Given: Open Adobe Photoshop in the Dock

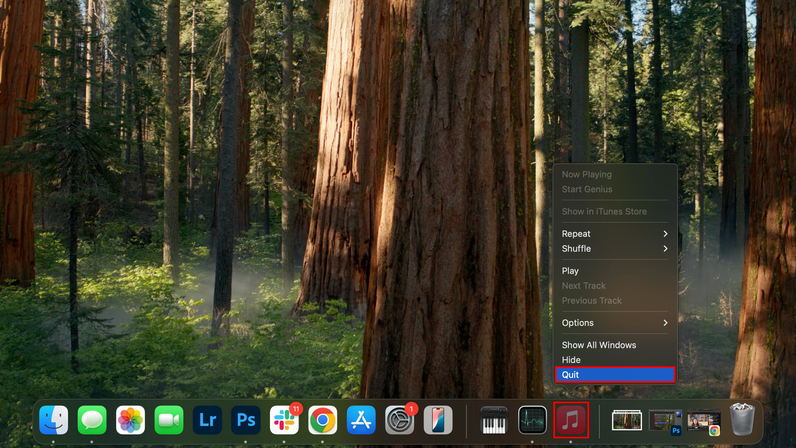Looking at the screenshot, I should [x=246, y=420].
